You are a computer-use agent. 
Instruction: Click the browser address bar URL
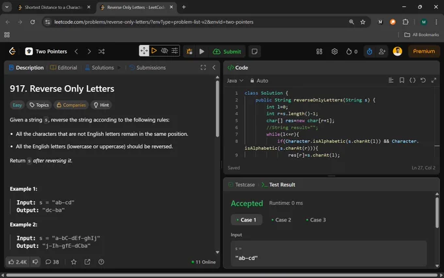[x=153, y=22]
